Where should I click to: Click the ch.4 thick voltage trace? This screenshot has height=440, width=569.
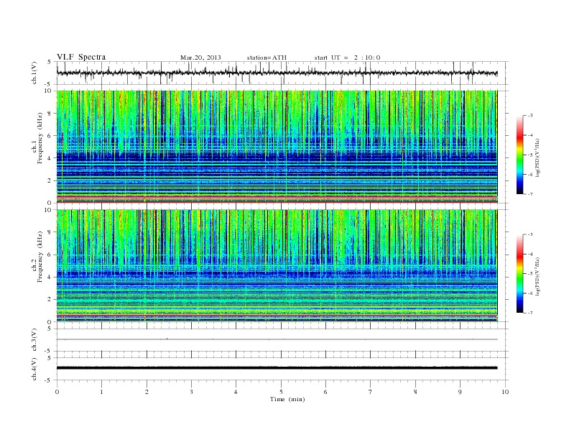pyautogui.click(x=277, y=368)
